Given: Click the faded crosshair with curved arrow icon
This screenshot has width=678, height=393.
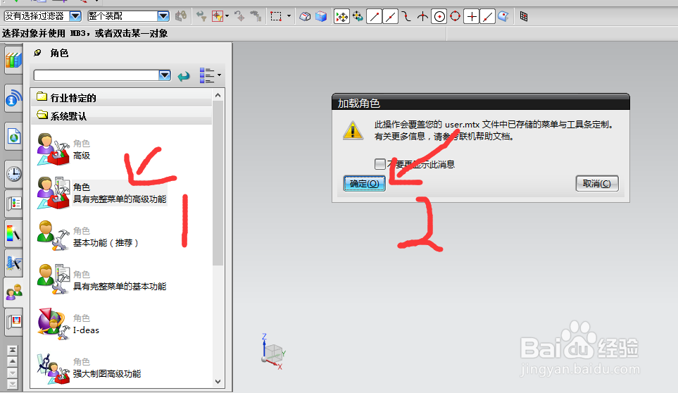Looking at the screenshot, I should (239, 17).
